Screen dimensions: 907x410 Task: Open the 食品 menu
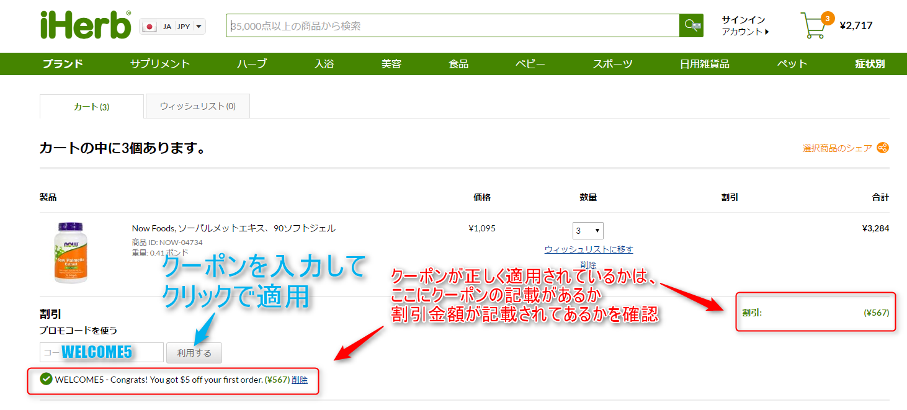tap(458, 64)
